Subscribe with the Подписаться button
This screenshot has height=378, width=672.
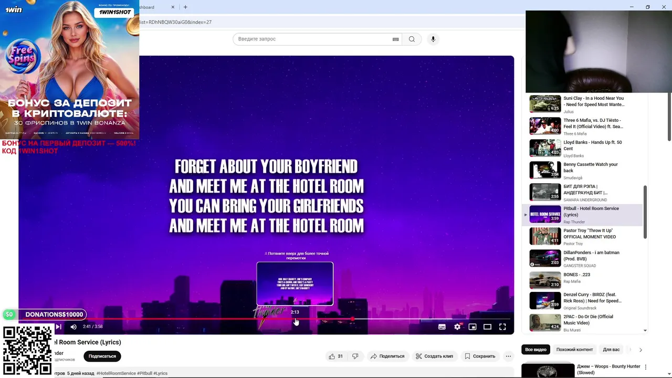point(102,356)
